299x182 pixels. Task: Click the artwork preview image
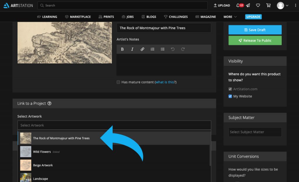pyautogui.click(x=65, y=43)
